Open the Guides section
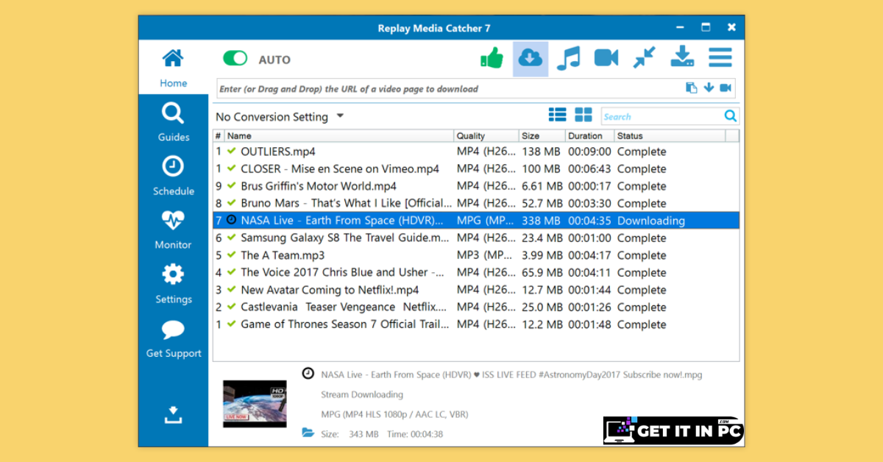The height and width of the screenshot is (462, 883). click(174, 122)
